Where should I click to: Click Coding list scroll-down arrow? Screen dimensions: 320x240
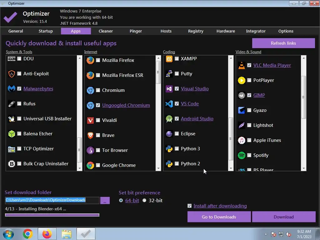click(x=231, y=168)
